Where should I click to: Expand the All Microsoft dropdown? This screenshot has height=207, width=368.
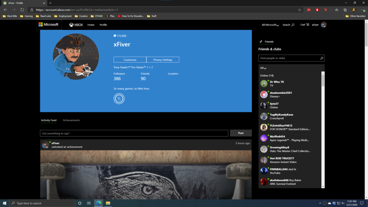pyautogui.click(x=270, y=25)
